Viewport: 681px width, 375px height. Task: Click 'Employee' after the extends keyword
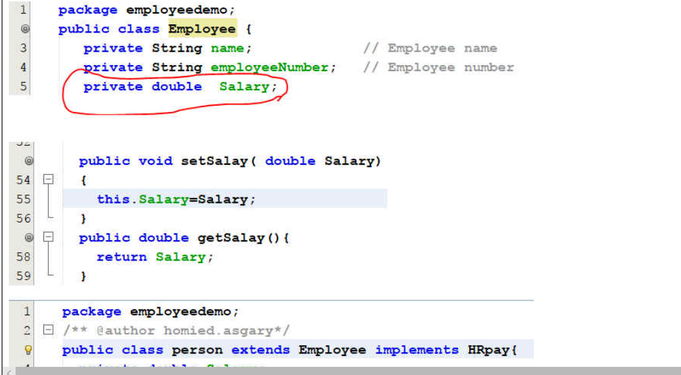(332, 351)
